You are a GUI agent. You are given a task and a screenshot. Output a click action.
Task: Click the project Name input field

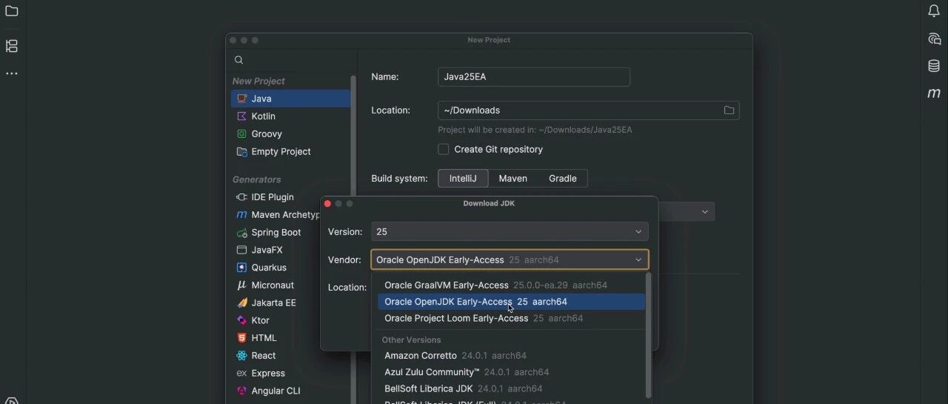[x=534, y=77]
